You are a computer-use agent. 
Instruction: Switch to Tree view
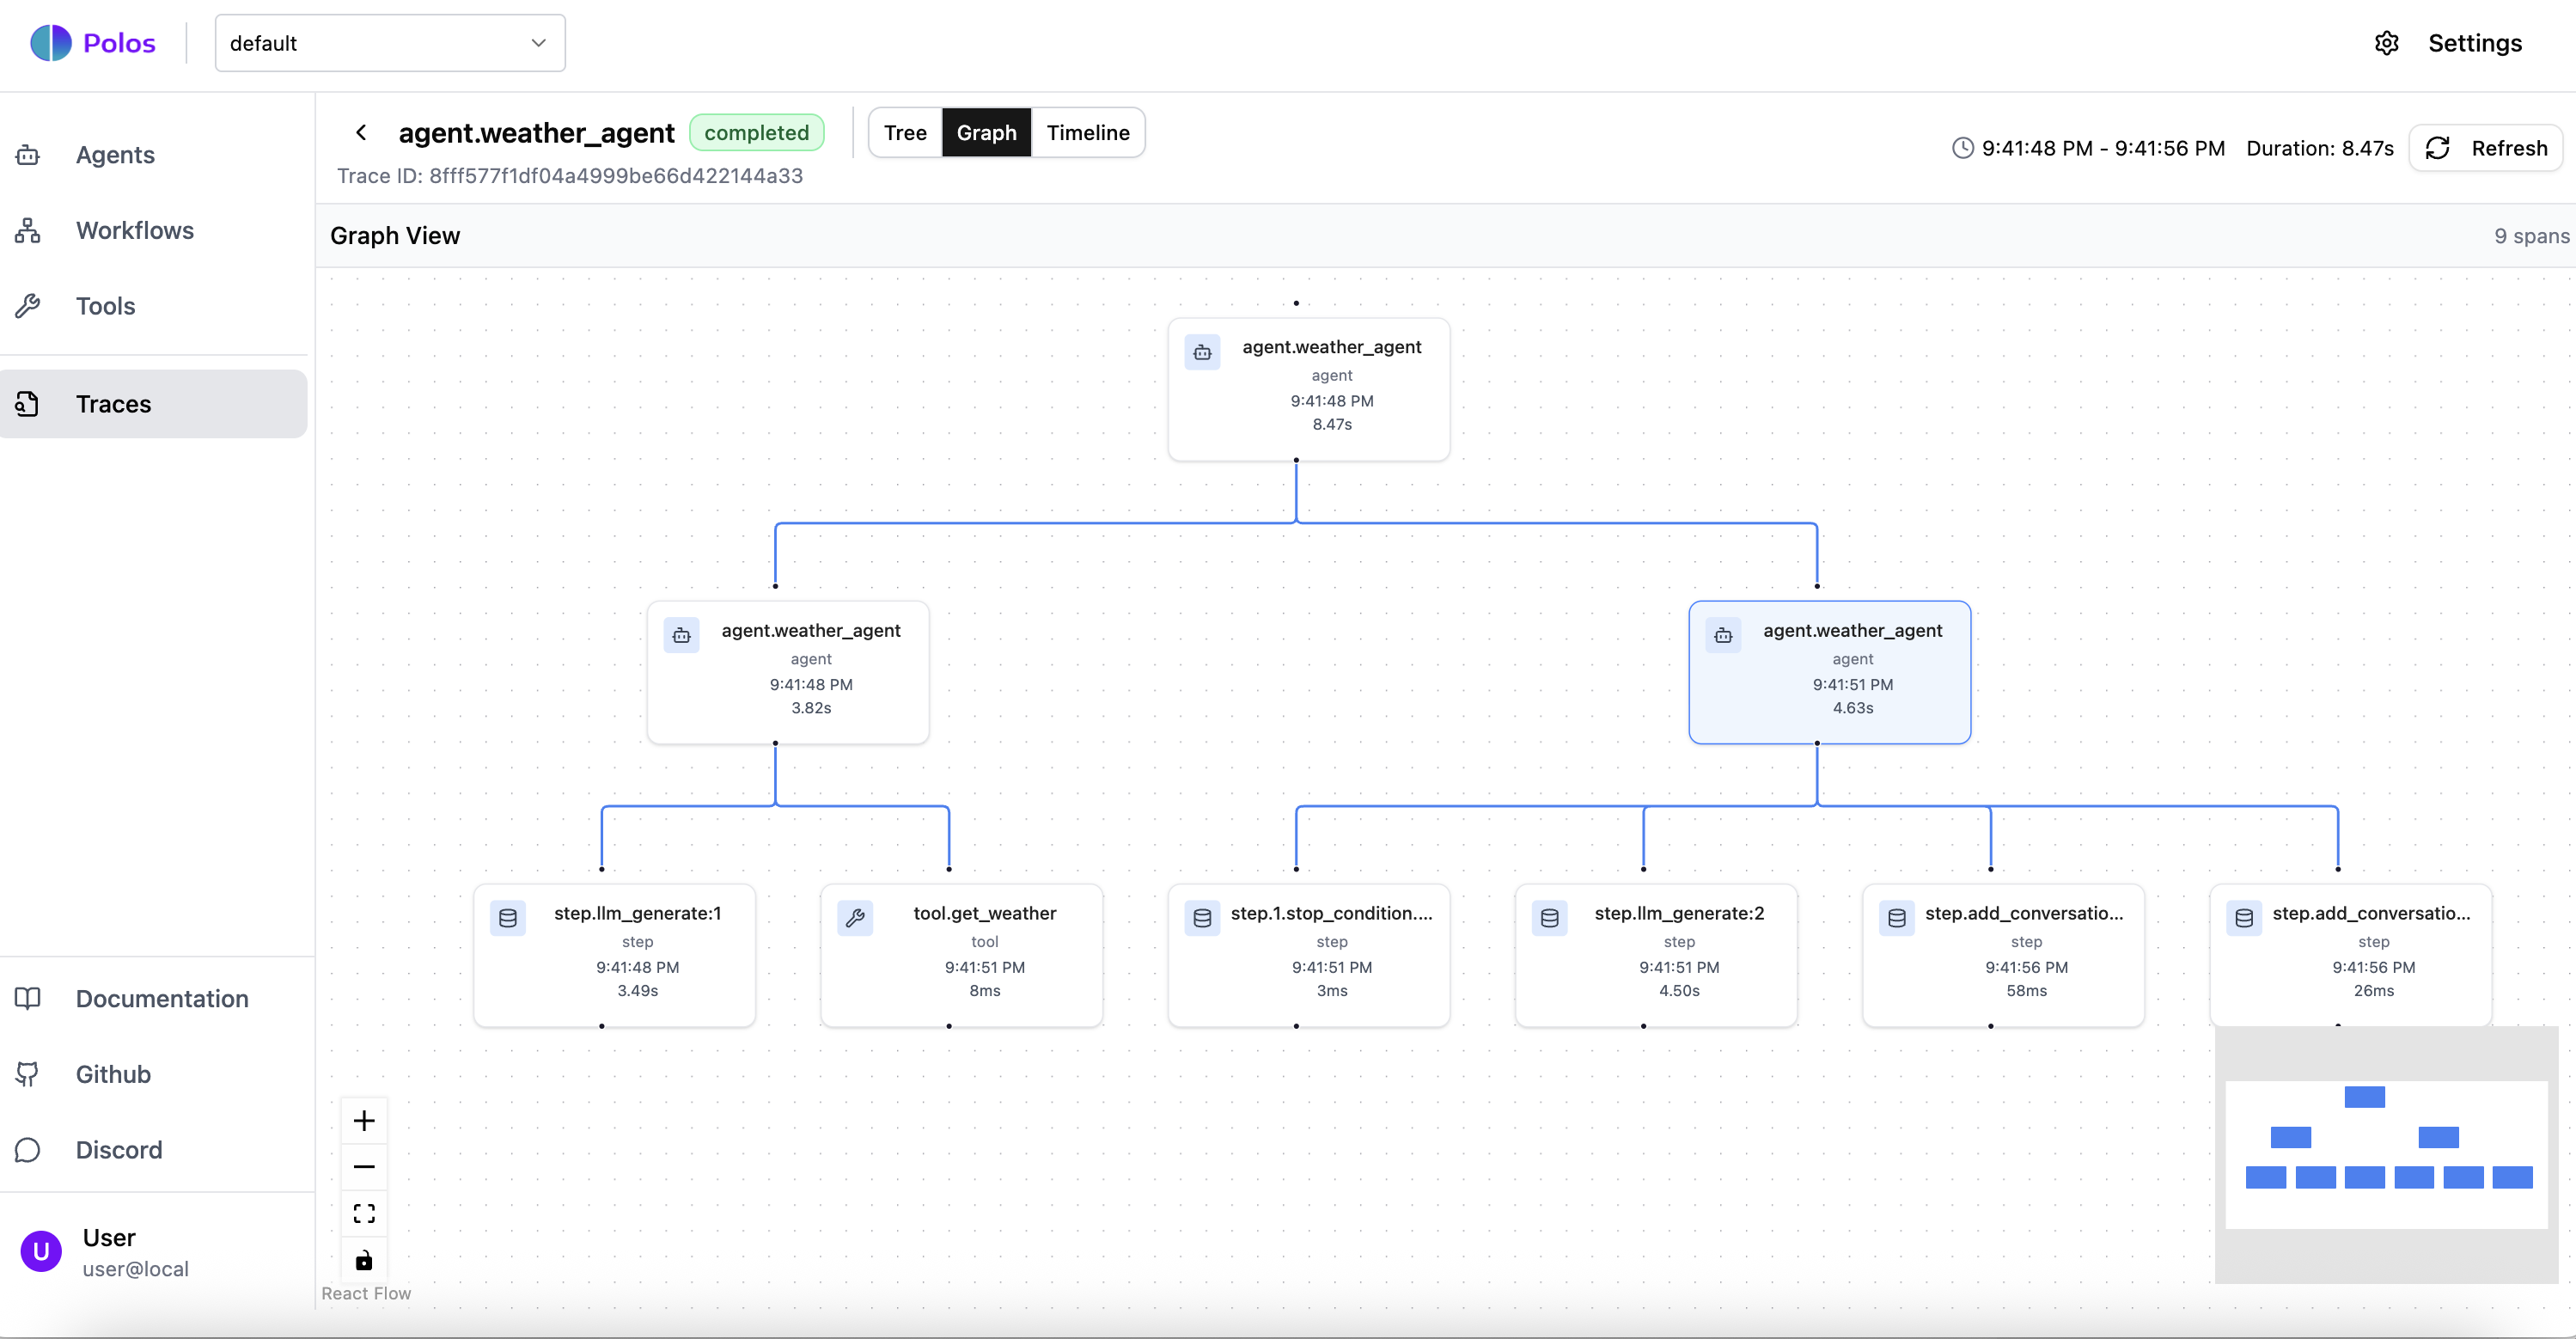(x=904, y=132)
